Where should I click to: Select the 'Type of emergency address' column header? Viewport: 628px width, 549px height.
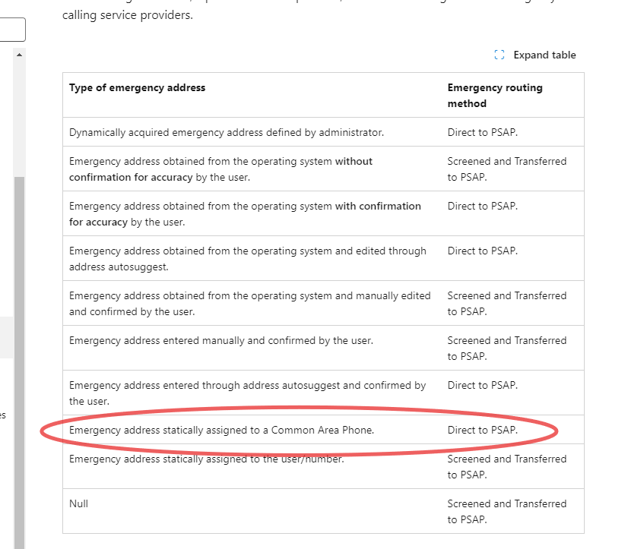click(137, 87)
